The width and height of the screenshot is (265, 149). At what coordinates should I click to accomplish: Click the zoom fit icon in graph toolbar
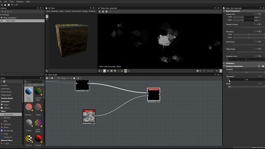47,78
